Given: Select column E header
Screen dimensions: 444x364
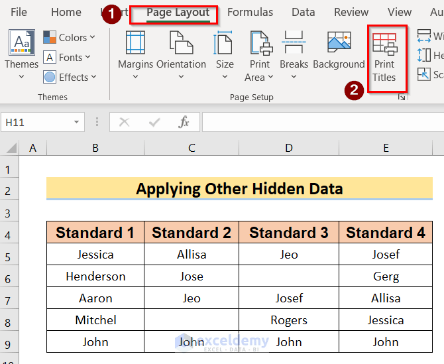Looking at the screenshot, I should tap(386, 148).
